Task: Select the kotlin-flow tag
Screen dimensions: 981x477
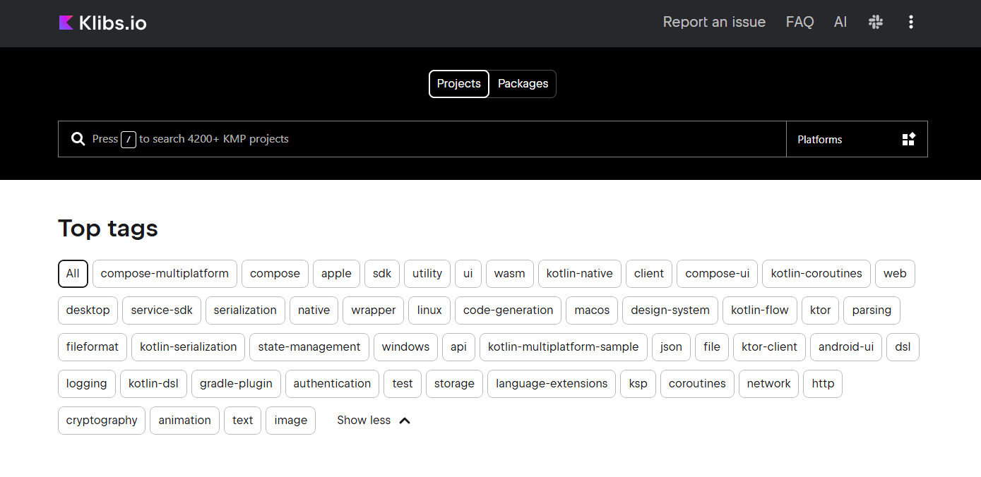Action: pos(760,310)
